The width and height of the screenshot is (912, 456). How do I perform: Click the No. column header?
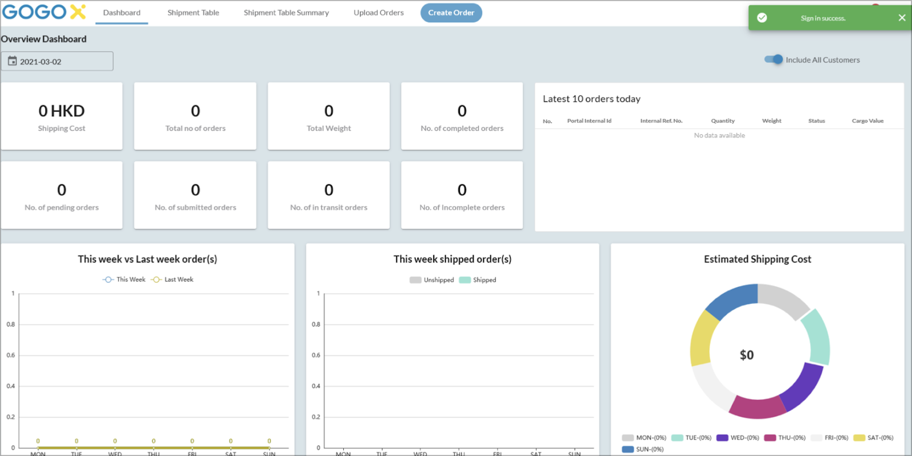547,121
